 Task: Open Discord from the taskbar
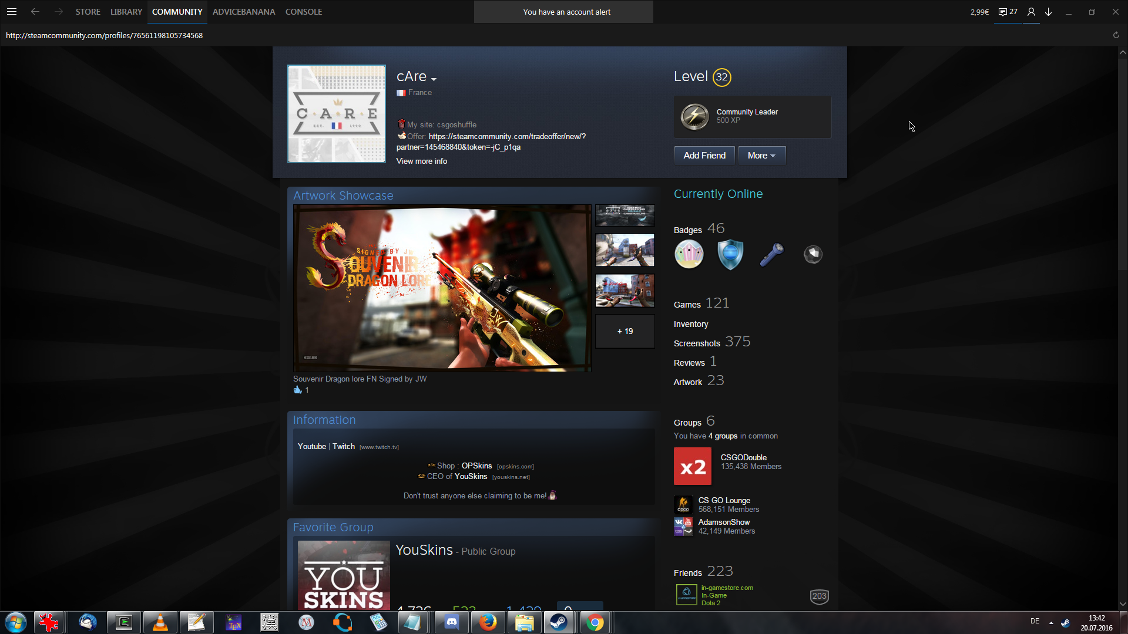tap(451, 622)
